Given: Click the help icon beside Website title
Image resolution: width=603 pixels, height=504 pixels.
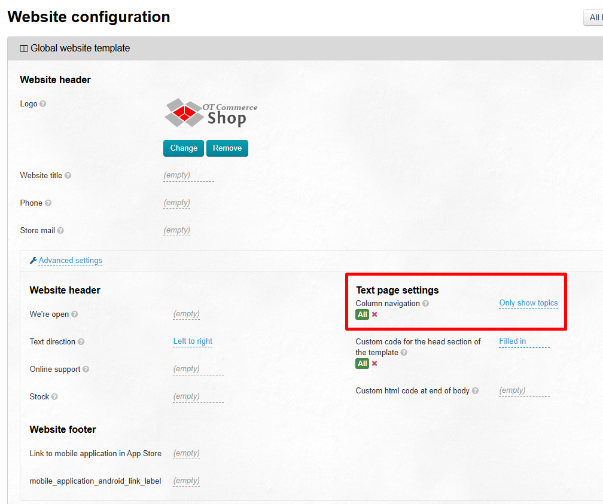Looking at the screenshot, I should pyautogui.click(x=68, y=176).
